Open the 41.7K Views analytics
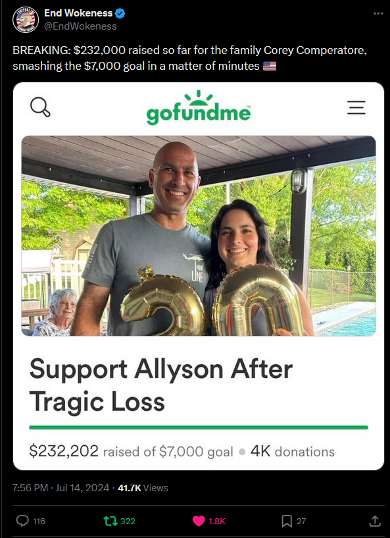The width and height of the screenshot is (390, 538). 143,487
